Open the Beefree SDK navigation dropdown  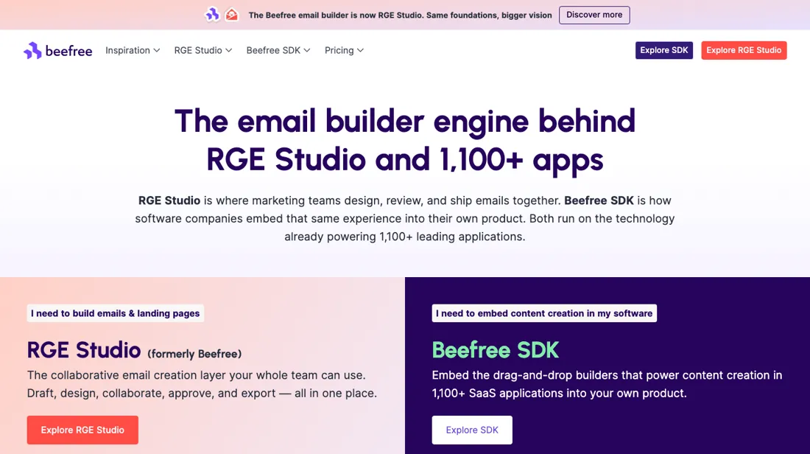(x=278, y=50)
